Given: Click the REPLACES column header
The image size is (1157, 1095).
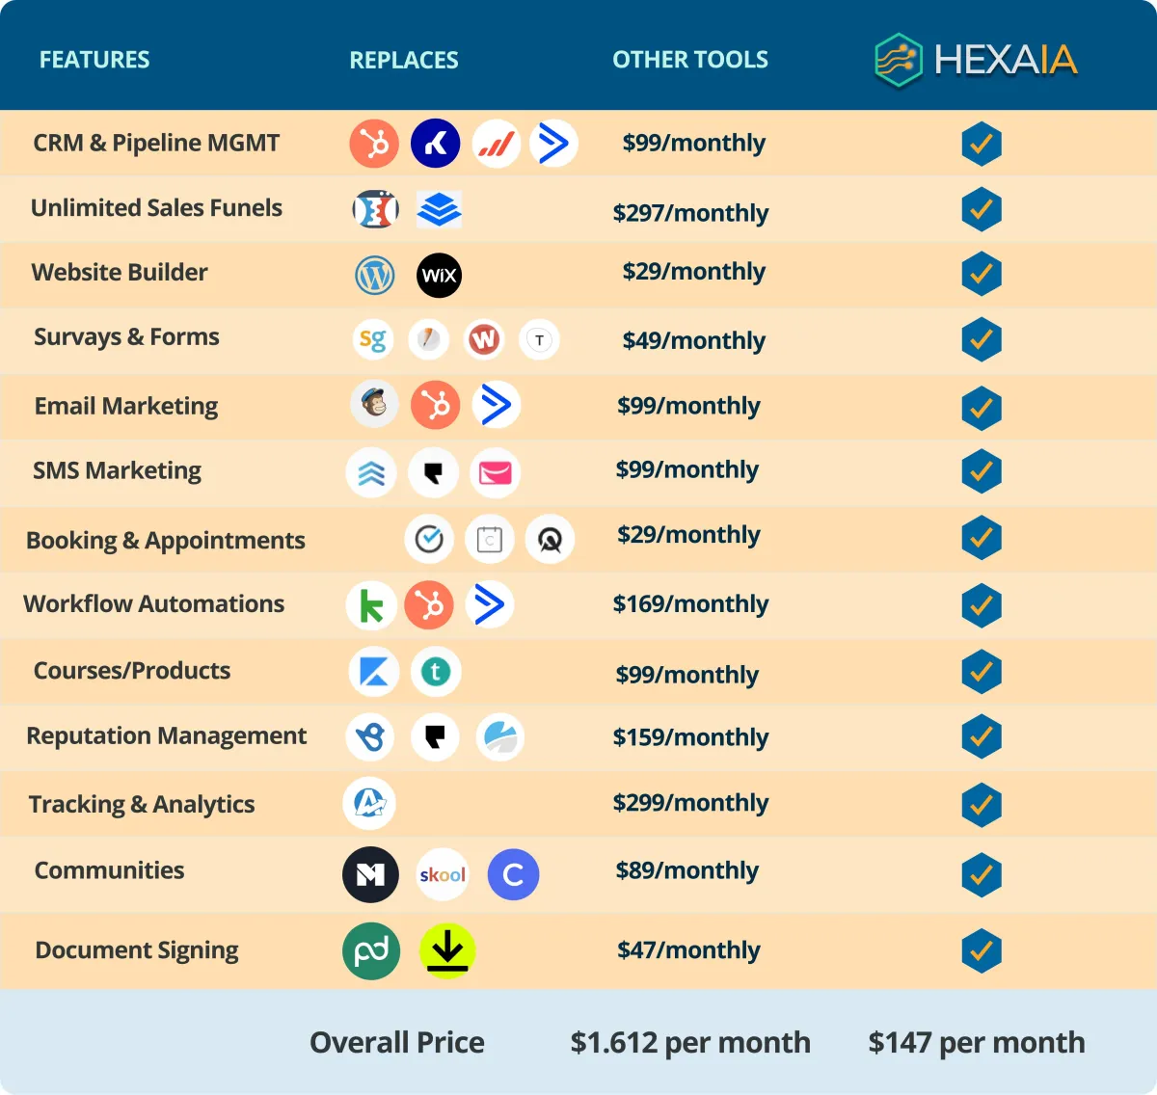Looking at the screenshot, I should (x=404, y=60).
